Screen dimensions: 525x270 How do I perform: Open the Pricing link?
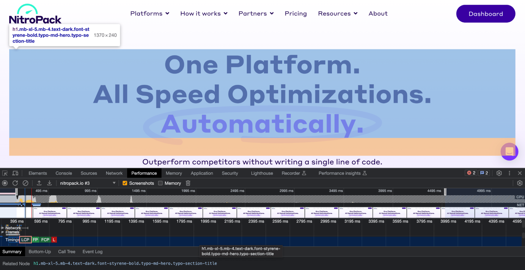point(296,13)
